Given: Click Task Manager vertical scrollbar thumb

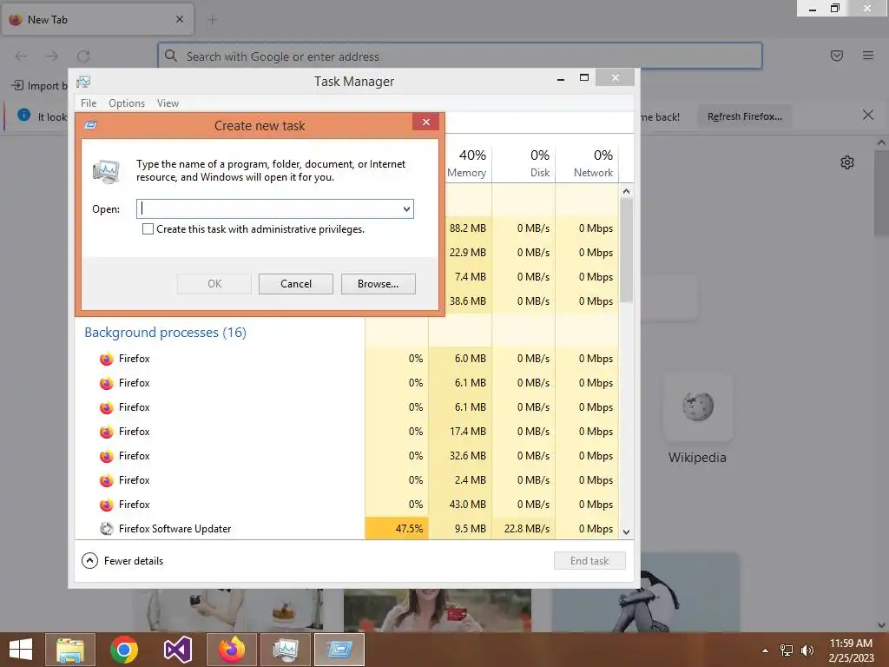Looking at the screenshot, I should coord(627,251).
